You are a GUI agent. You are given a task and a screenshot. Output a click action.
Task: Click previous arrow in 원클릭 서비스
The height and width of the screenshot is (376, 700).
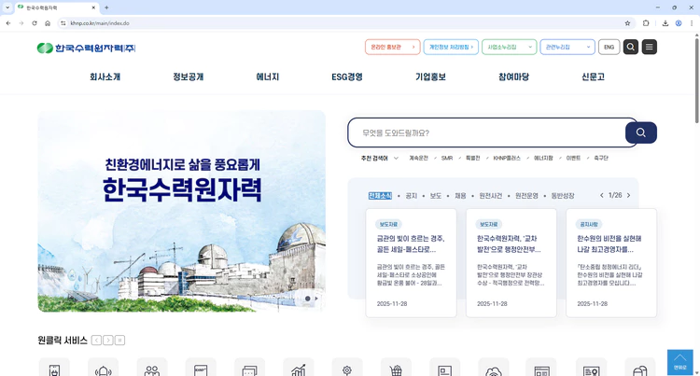click(96, 341)
